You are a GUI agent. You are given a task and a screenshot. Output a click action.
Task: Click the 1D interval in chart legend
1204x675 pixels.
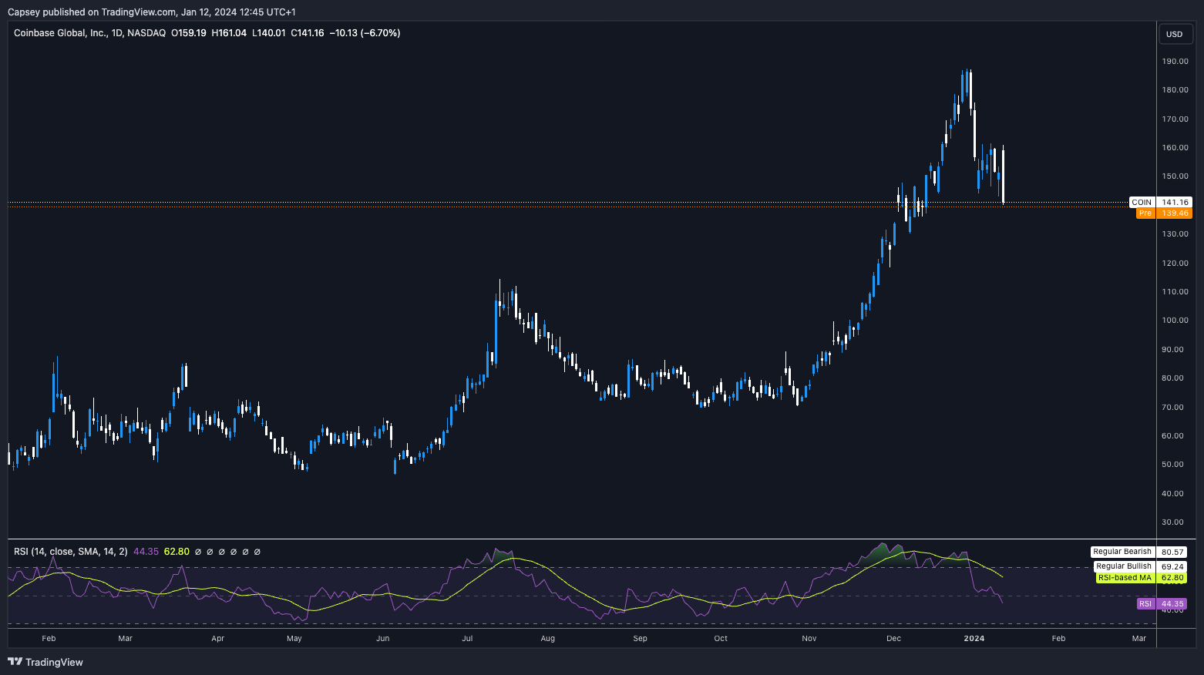(117, 33)
